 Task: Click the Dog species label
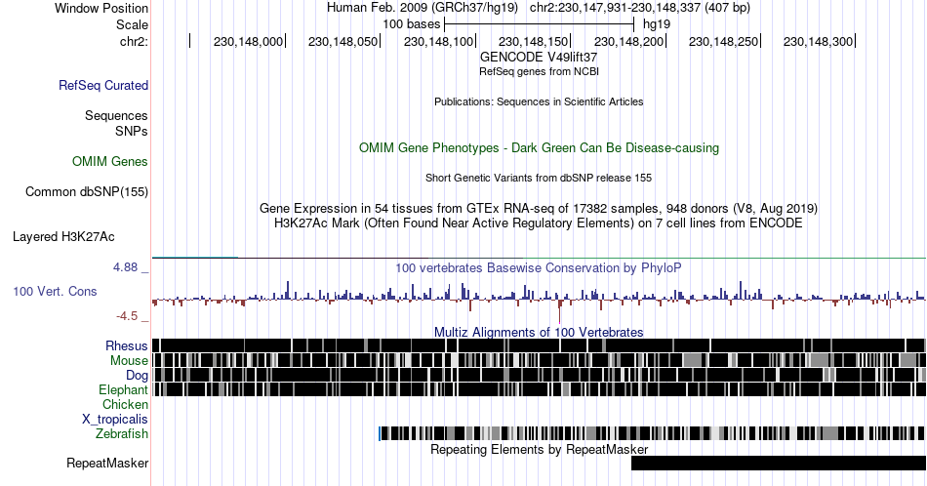tap(137, 376)
